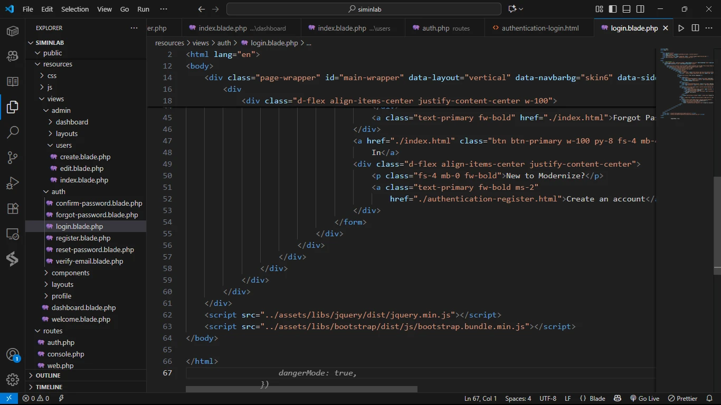Open the Source Control view
The height and width of the screenshot is (405, 721).
tap(13, 157)
